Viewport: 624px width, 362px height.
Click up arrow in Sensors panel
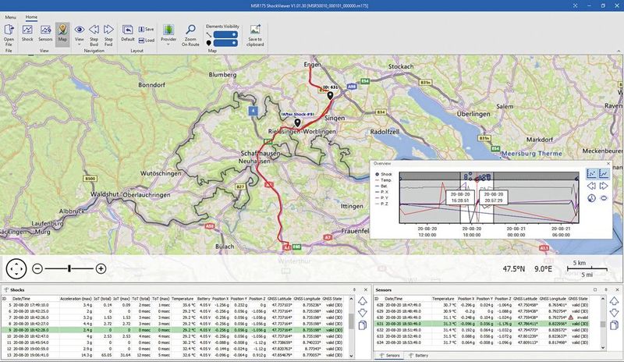click(x=614, y=301)
